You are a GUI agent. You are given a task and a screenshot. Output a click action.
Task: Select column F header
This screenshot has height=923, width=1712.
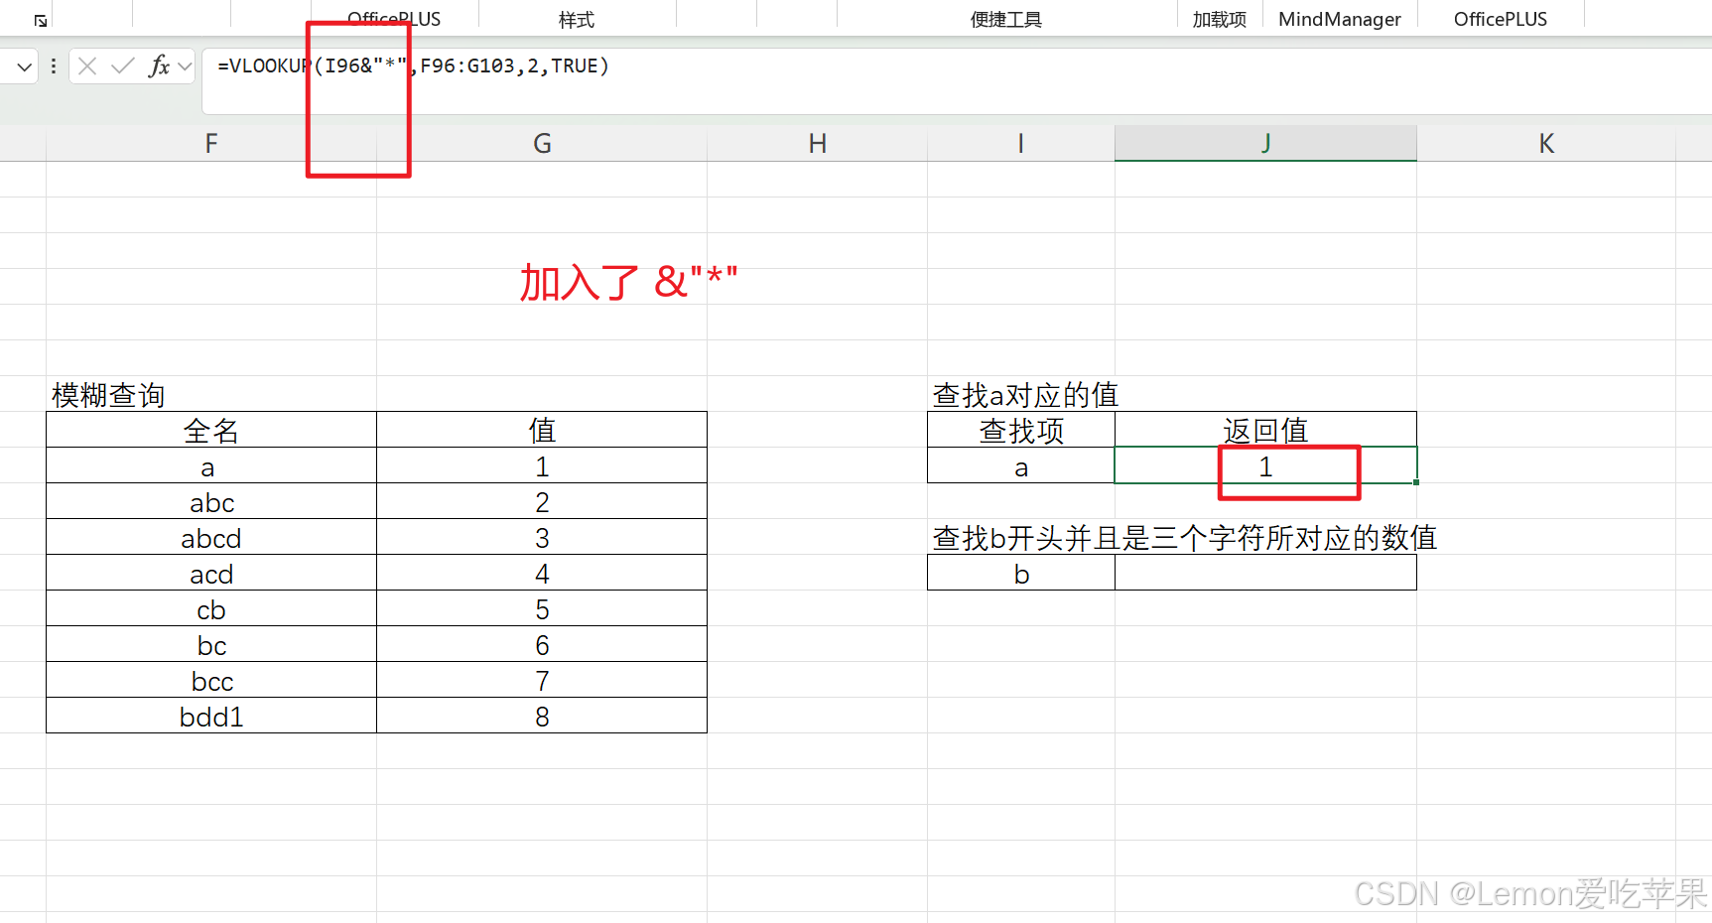pos(211,144)
